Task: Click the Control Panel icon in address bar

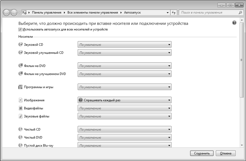Action: click(x=24, y=12)
